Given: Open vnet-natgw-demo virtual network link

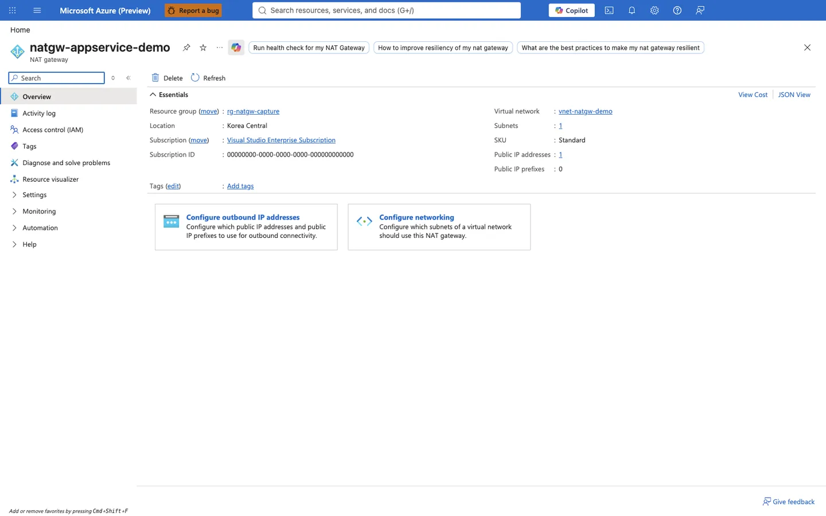Looking at the screenshot, I should pyautogui.click(x=585, y=111).
